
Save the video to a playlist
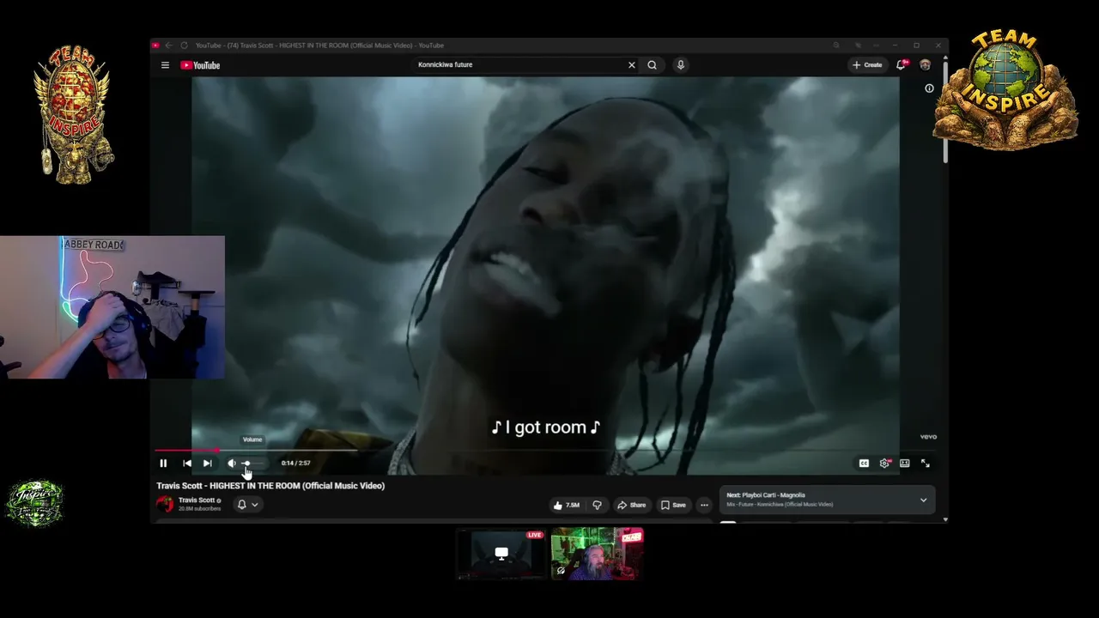tap(673, 505)
